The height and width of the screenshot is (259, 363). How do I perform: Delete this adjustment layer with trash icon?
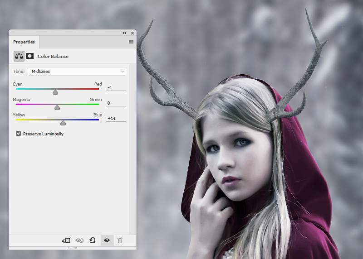(x=120, y=240)
